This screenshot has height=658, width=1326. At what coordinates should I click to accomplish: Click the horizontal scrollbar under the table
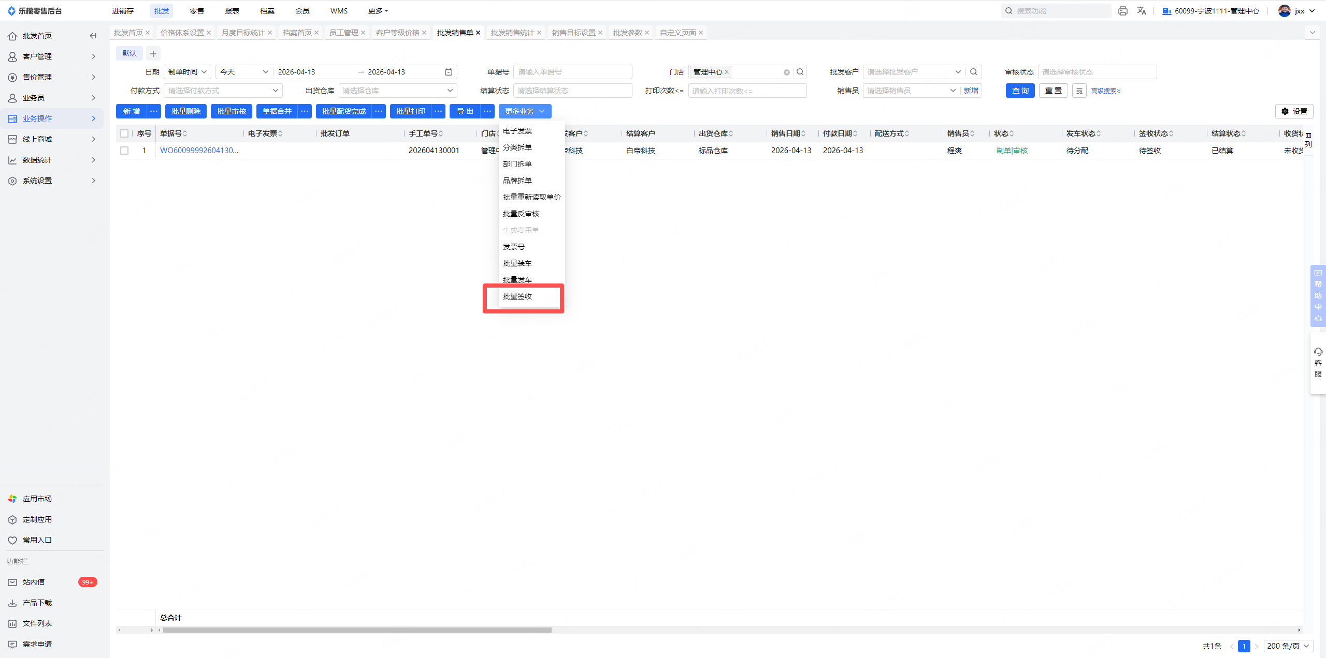357,630
